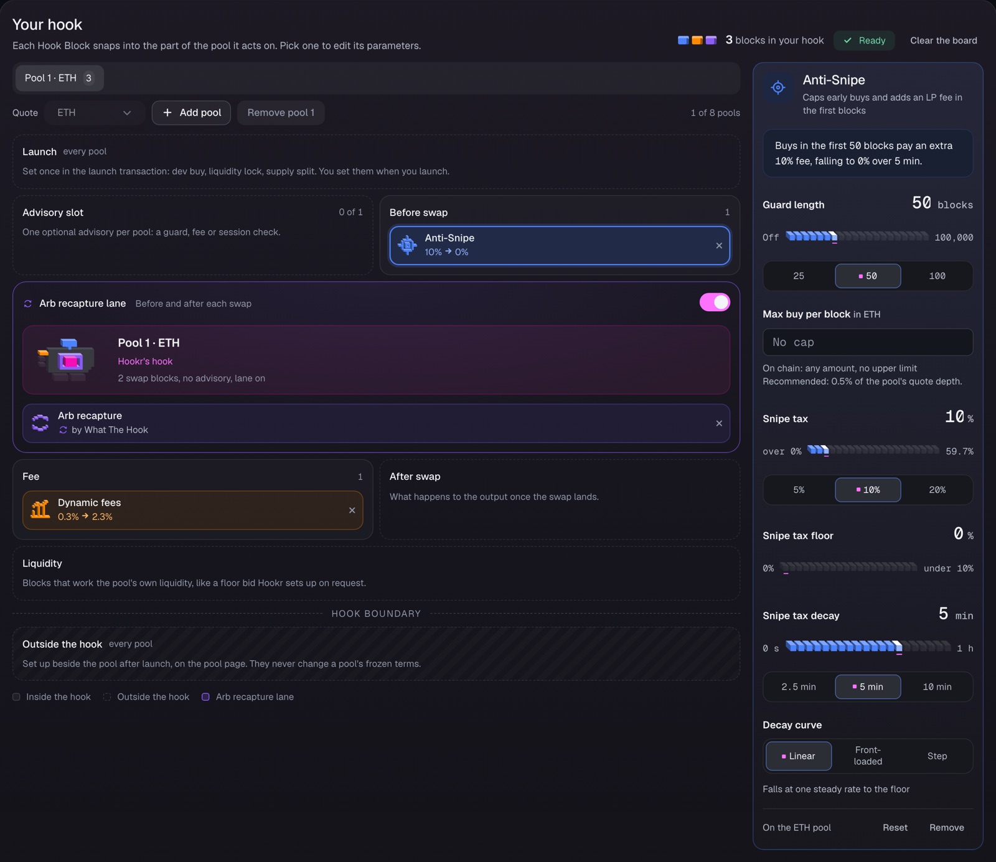Toggle the Arb recapture lane switch off
Screen dimensions: 996x862
pyautogui.click(x=715, y=302)
